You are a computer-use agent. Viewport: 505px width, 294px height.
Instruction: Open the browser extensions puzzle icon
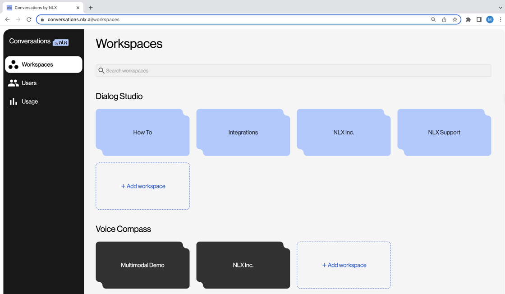468,19
